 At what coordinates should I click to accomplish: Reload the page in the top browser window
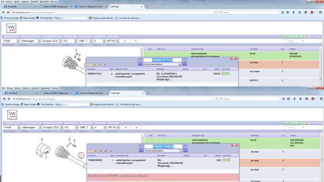[216, 13]
